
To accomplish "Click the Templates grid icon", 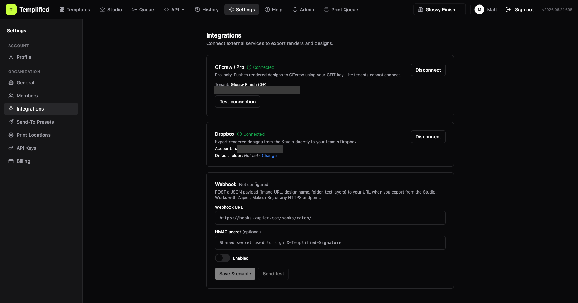I will (x=62, y=10).
